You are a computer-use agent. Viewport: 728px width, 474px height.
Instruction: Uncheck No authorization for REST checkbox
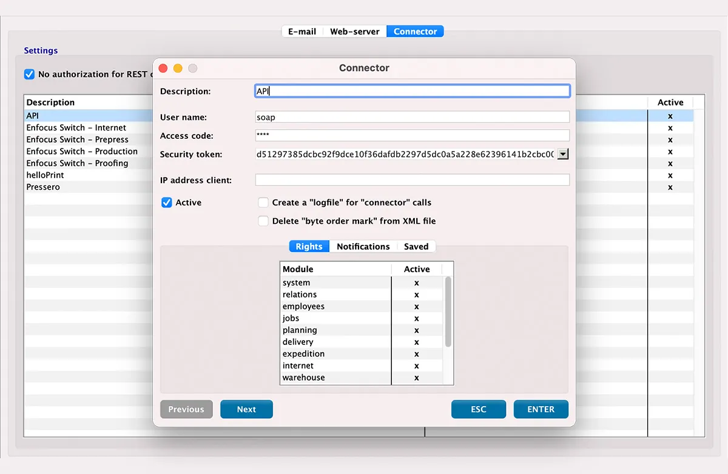[x=29, y=74]
